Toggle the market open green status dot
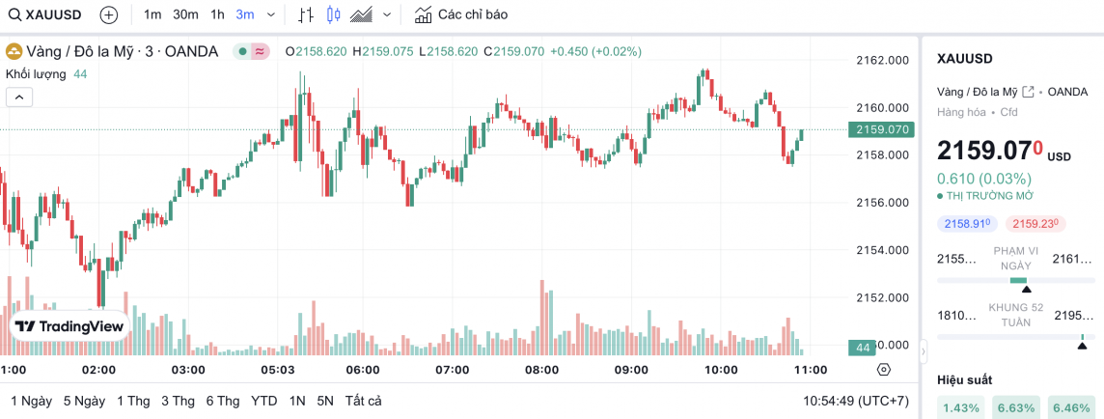1104x419 pixels. pos(241,51)
